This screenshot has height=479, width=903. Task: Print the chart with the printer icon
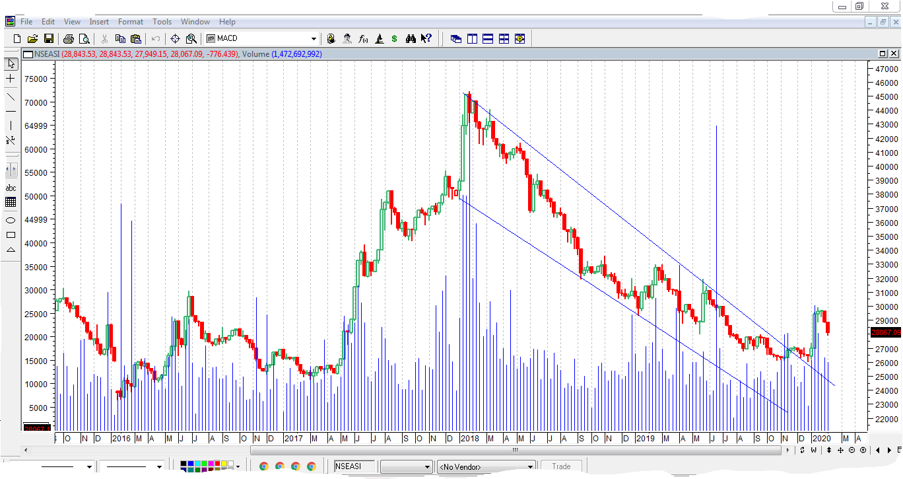(x=69, y=39)
